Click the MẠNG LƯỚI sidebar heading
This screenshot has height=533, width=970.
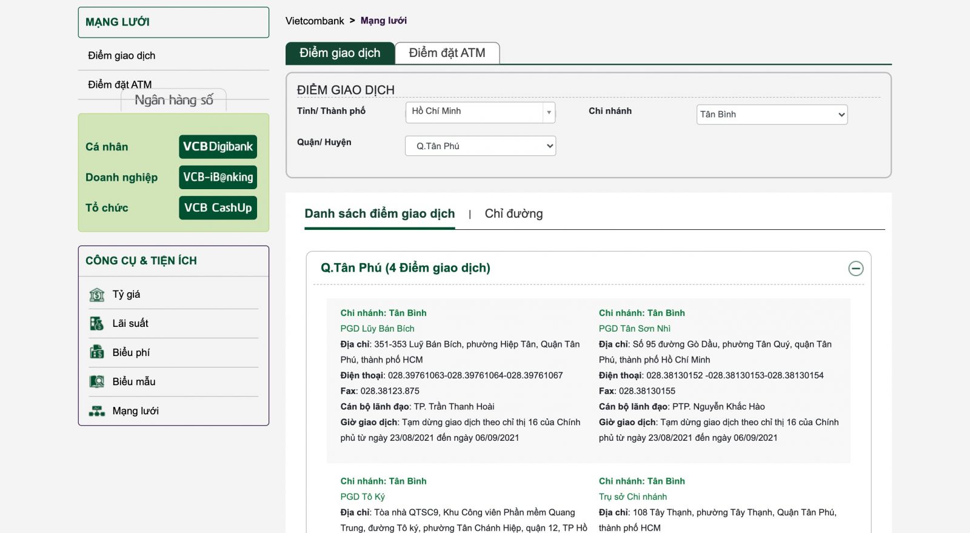(118, 22)
